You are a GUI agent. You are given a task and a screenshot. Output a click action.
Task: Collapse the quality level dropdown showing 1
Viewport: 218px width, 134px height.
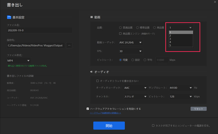[x=181, y=28]
